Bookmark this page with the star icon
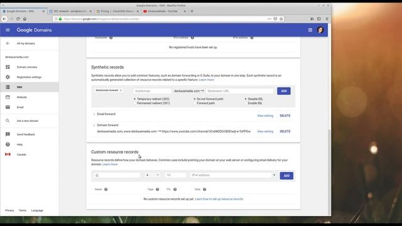This screenshot has width=402, height=226. coord(281,19)
